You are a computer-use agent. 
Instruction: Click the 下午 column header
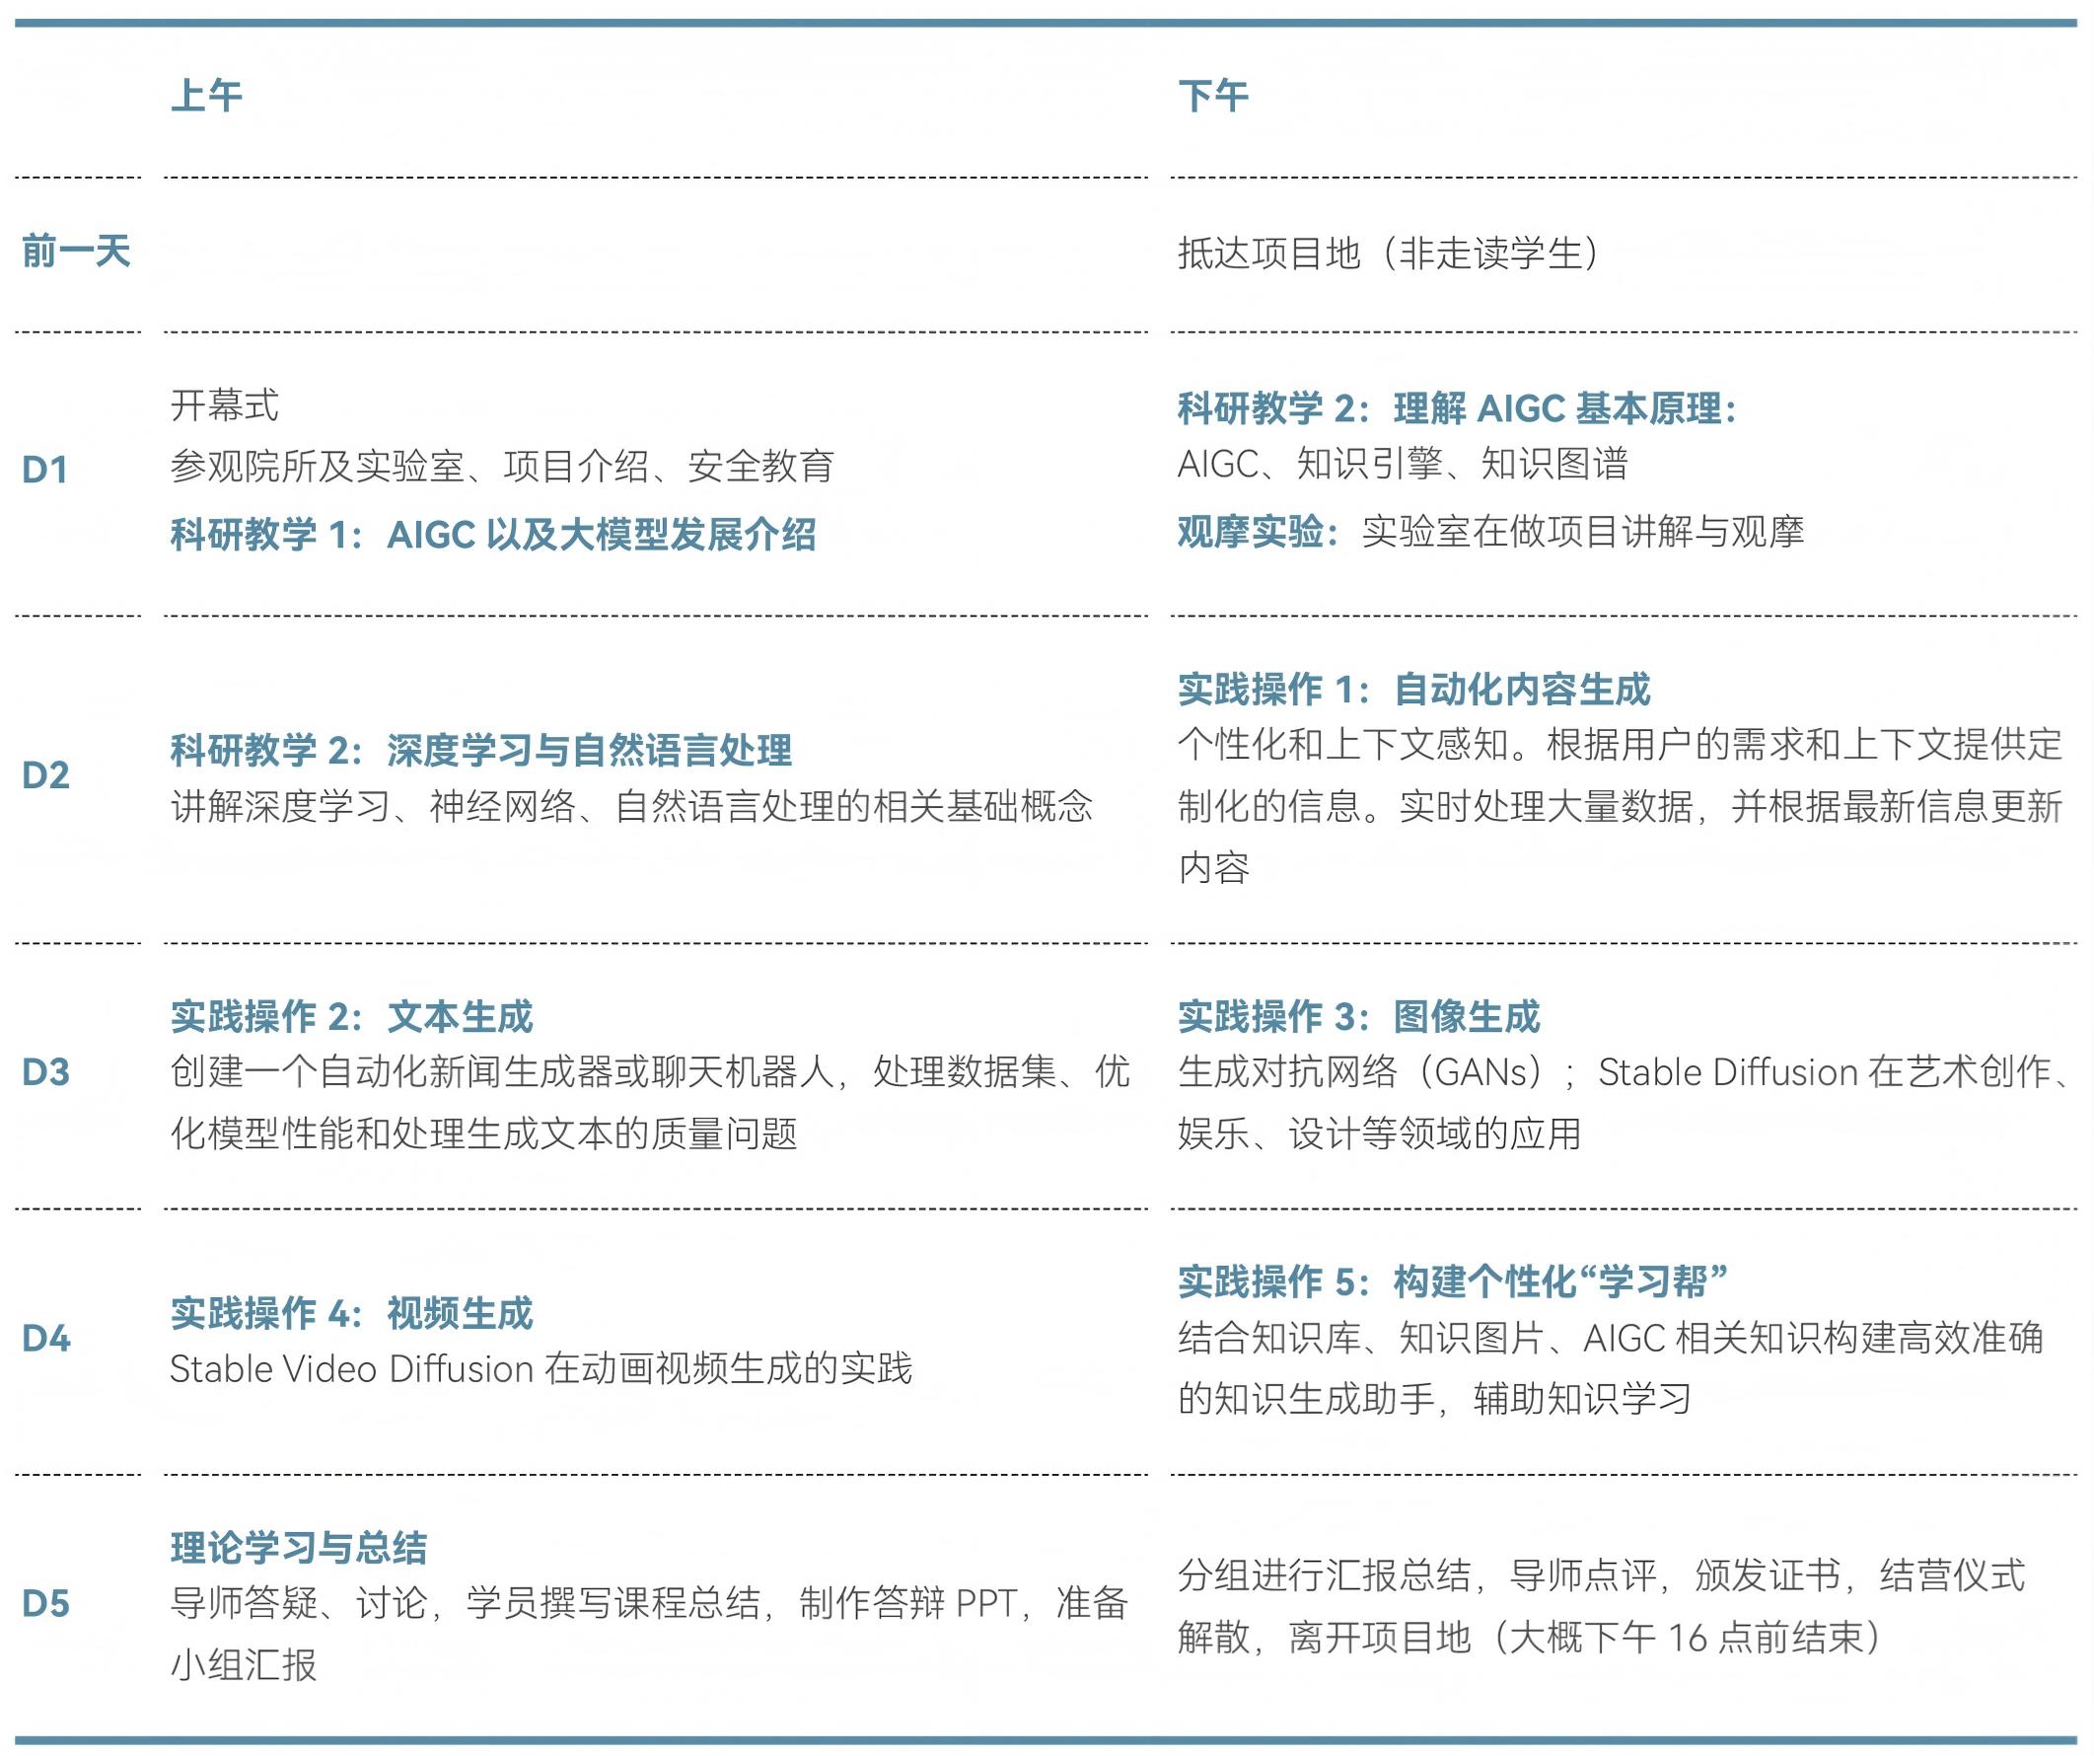[x=1212, y=96]
